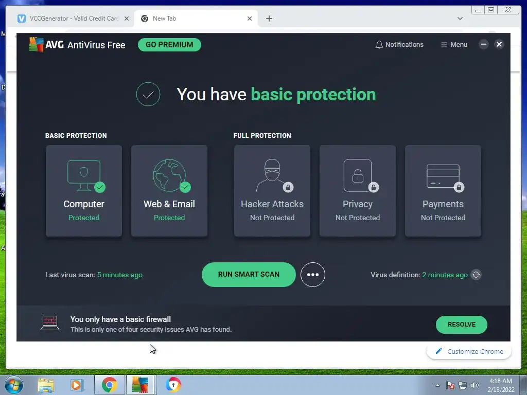The width and height of the screenshot is (527, 395).
Task: Select the New Tab tab in Chrome
Action: [196, 19]
